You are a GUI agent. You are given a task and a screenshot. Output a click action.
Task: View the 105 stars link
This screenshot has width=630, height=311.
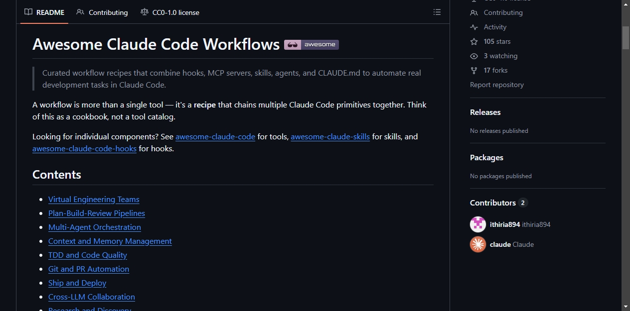coord(497,41)
